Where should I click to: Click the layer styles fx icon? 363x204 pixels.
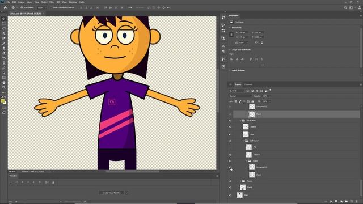pyautogui.click(x=331, y=202)
